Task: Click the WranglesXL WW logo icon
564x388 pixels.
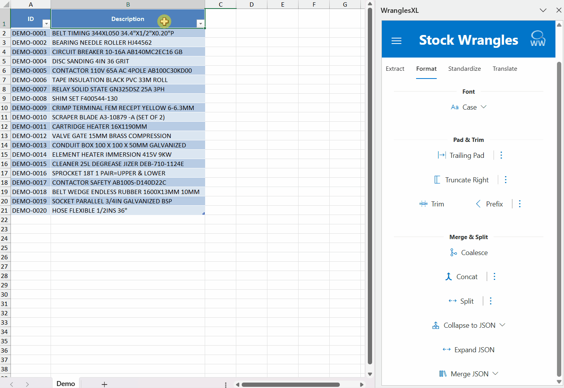Action: [538, 39]
